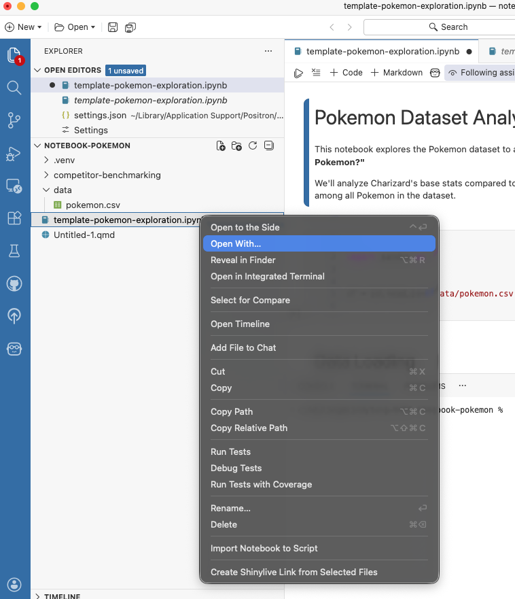Add a Markdown cell to notebook
Viewport: 515px width, 599px height.
coord(397,73)
